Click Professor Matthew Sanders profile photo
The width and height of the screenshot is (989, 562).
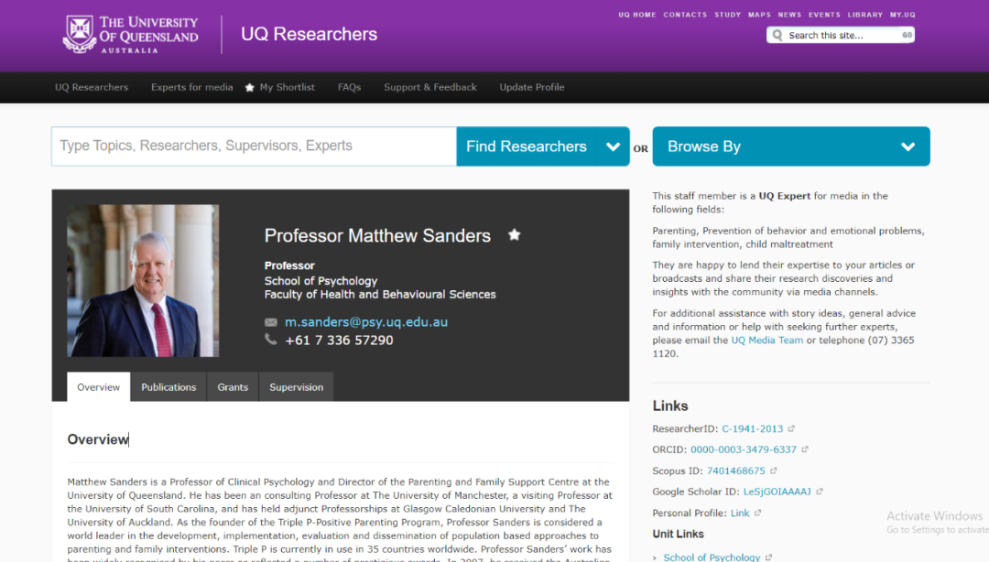coord(143,281)
